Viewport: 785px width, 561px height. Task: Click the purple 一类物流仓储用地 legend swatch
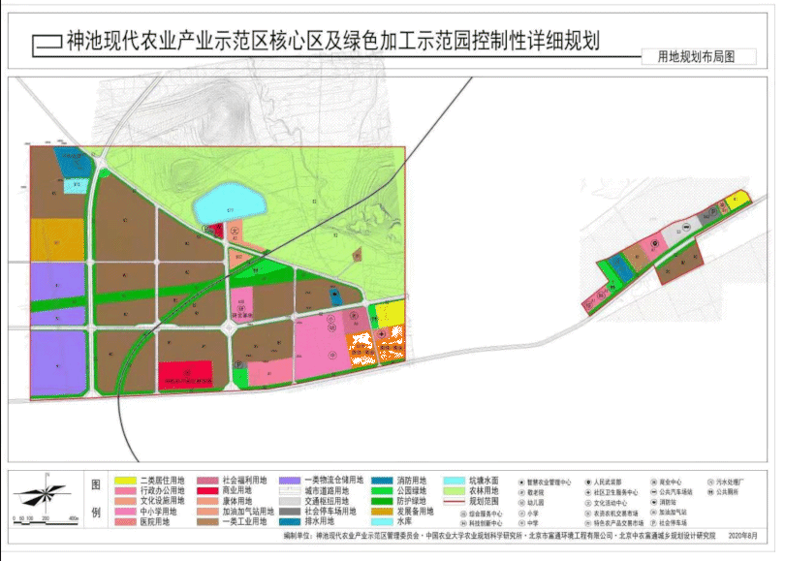pos(290,481)
